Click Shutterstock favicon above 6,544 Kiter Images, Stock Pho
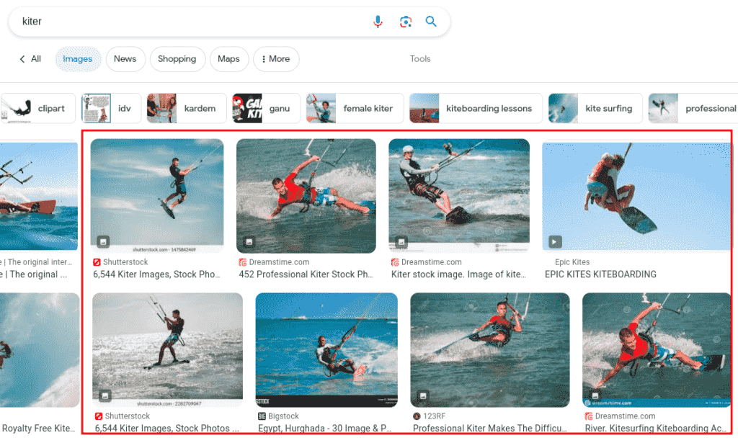Screen dimensions: 738x443 tap(97, 262)
